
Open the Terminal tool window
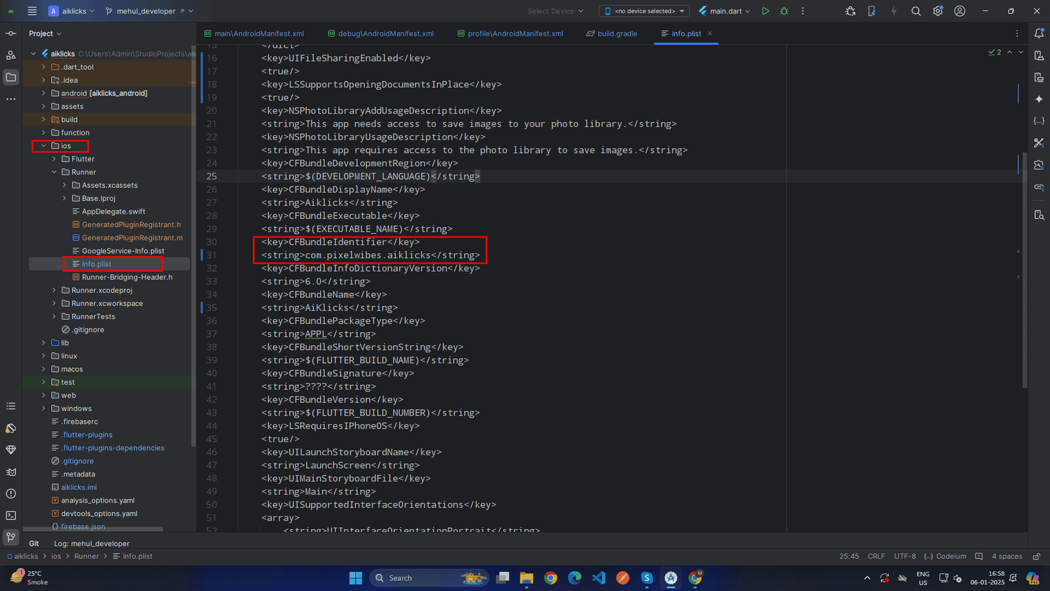click(x=11, y=515)
